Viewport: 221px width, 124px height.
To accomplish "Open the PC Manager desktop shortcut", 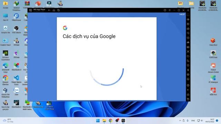I will (x=213, y=79).
